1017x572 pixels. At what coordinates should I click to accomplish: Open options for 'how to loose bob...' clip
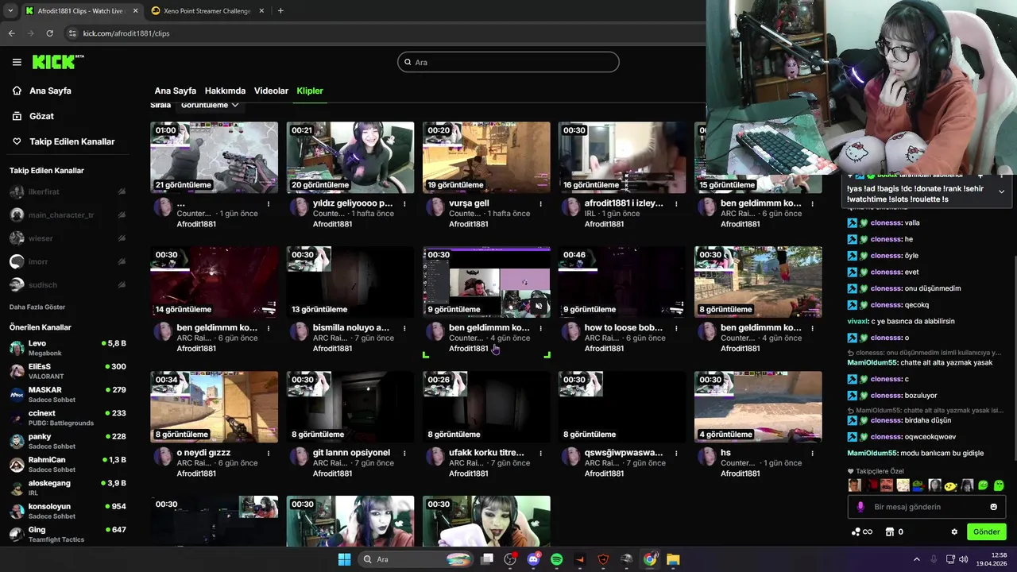tap(676, 328)
